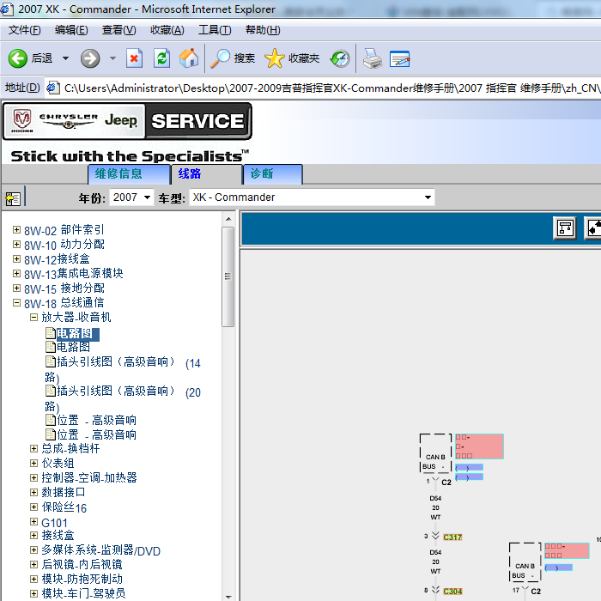Click the IE Forward arrow button
601x601 pixels.
pos(90,58)
